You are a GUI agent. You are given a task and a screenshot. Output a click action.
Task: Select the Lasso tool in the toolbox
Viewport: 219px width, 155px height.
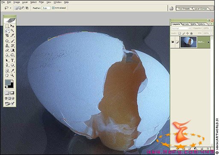7,30
